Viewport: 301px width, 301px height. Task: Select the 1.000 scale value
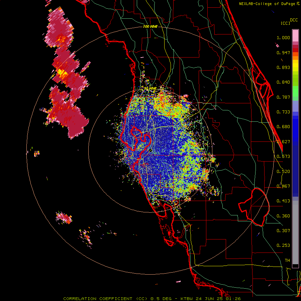pos(283,37)
